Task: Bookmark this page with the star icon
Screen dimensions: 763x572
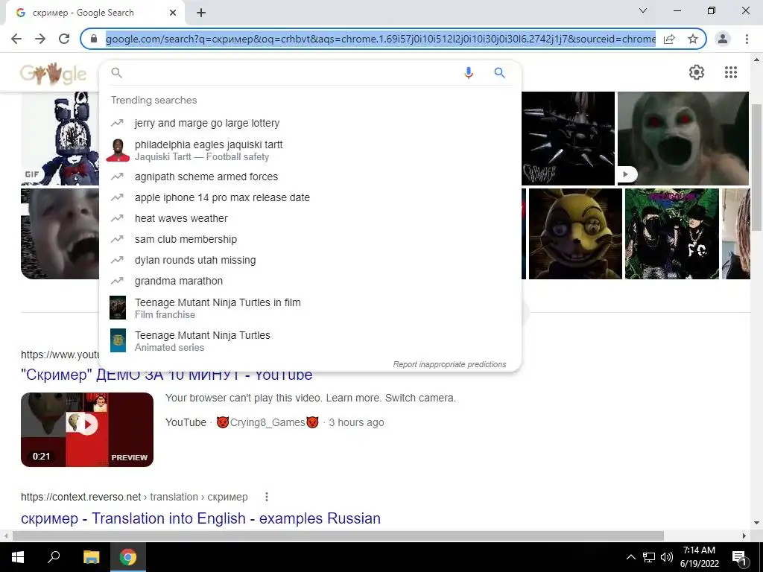Action: tap(693, 39)
